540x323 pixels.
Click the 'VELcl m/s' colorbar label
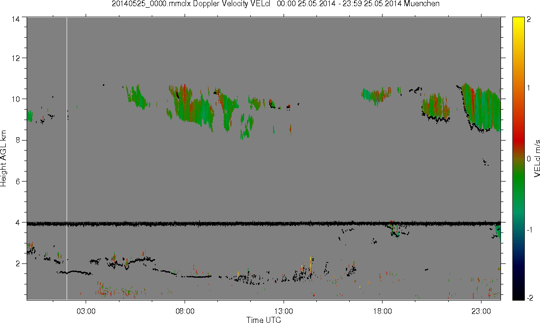click(537, 159)
